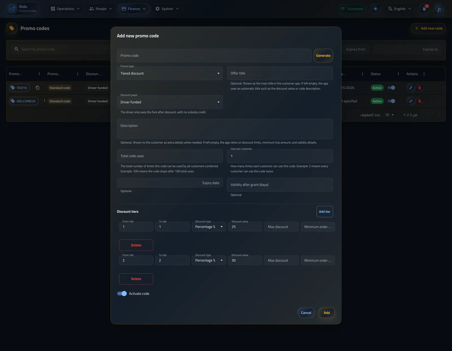
Task: Open the Operations menu
Action: click(x=65, y=9)
